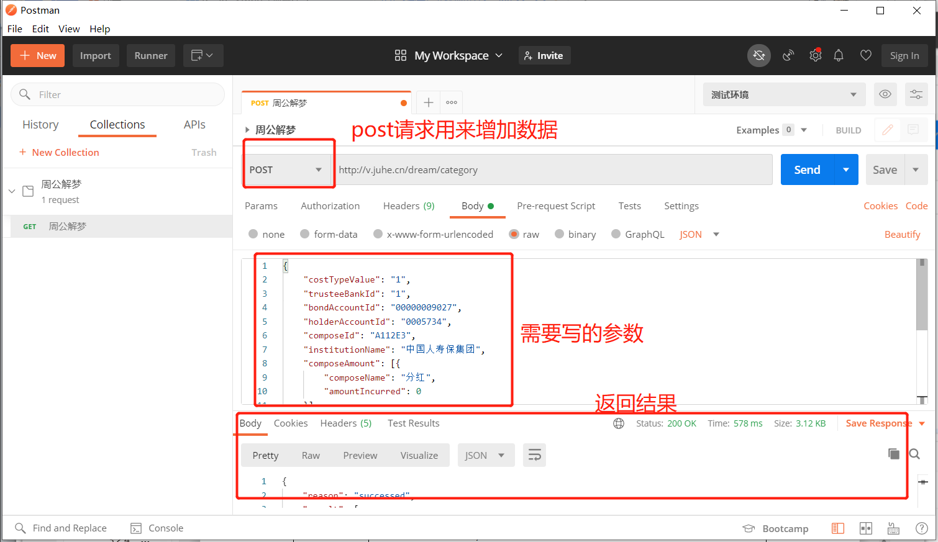Switch to two pane view icon

click(866, 528)
